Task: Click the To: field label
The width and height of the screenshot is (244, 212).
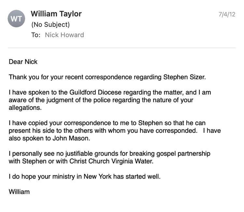Action: [x=36, y=35]
